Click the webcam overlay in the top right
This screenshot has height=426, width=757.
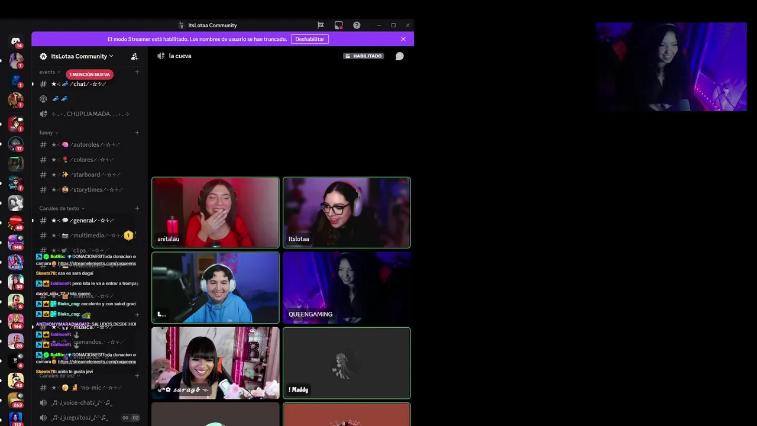click(671, 67)
